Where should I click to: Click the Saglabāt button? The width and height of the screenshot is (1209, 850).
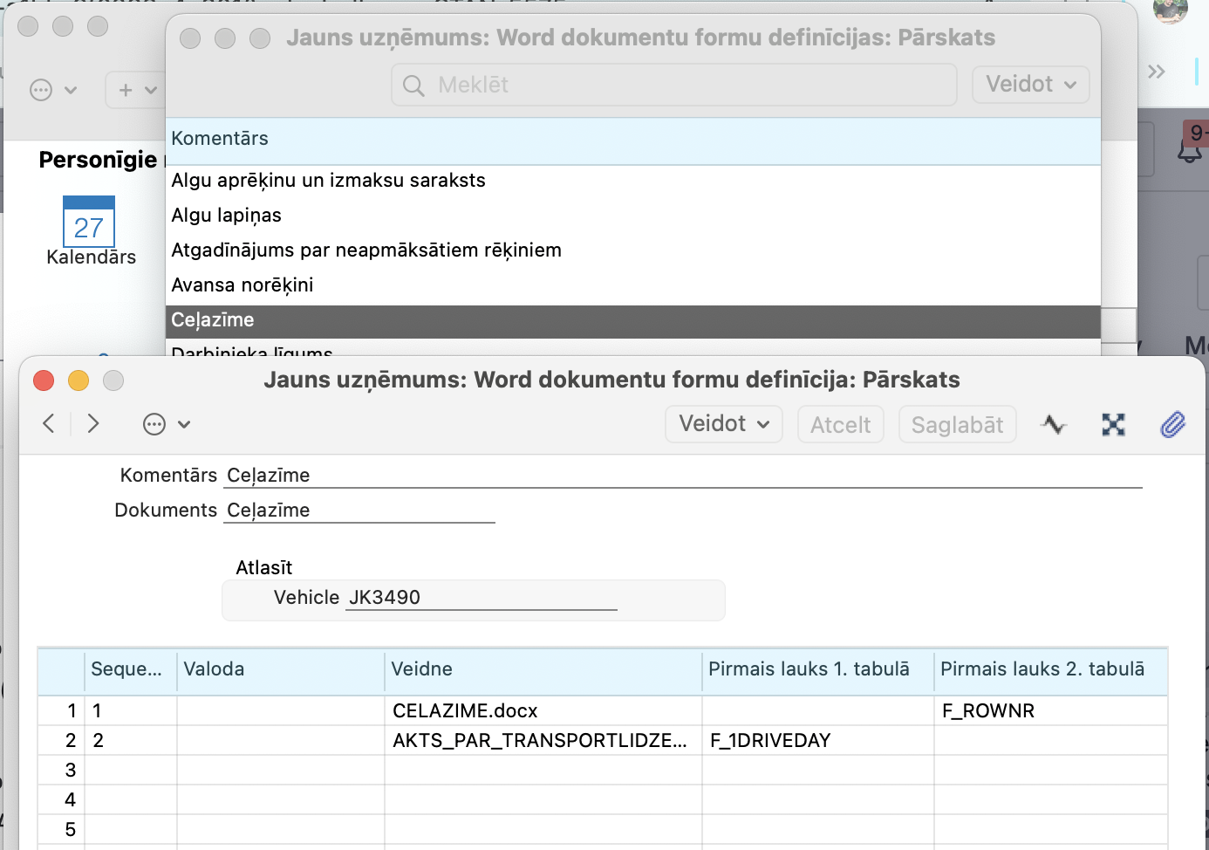coord(957,425)
